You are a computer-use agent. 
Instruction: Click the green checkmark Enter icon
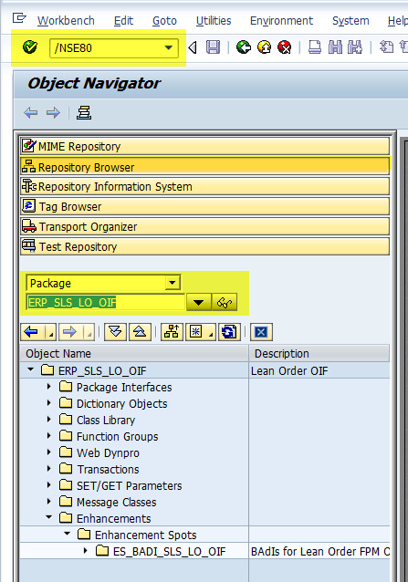pos(30,47)
